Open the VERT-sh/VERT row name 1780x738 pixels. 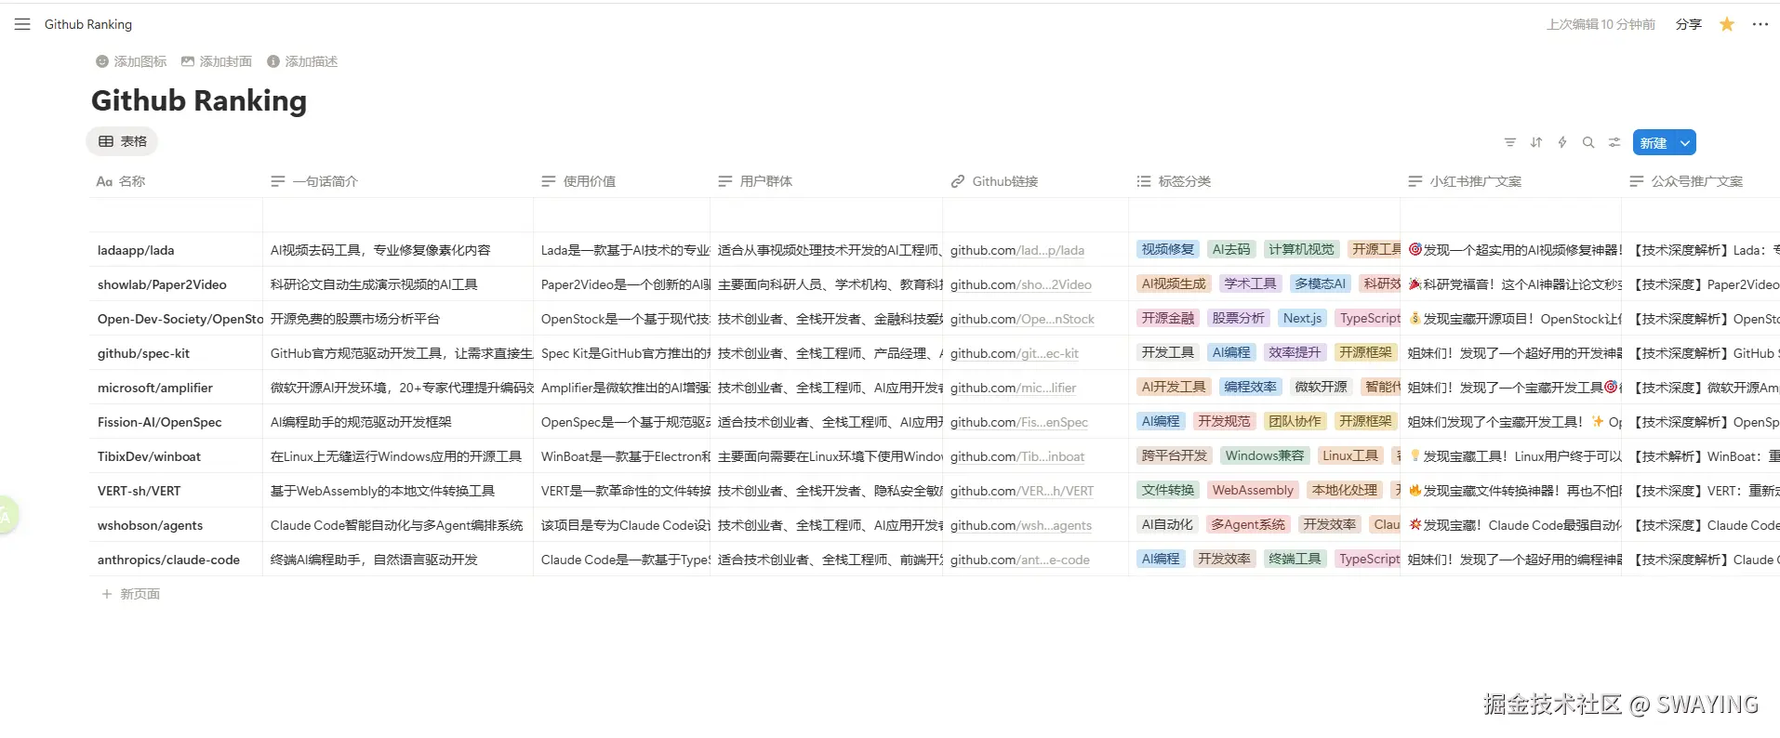(x=139, y=491)
